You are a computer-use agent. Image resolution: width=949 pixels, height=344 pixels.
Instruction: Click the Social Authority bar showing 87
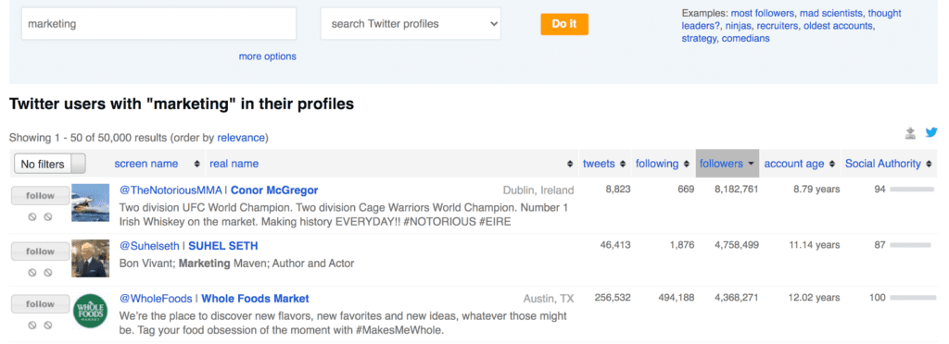coord(910,245)
